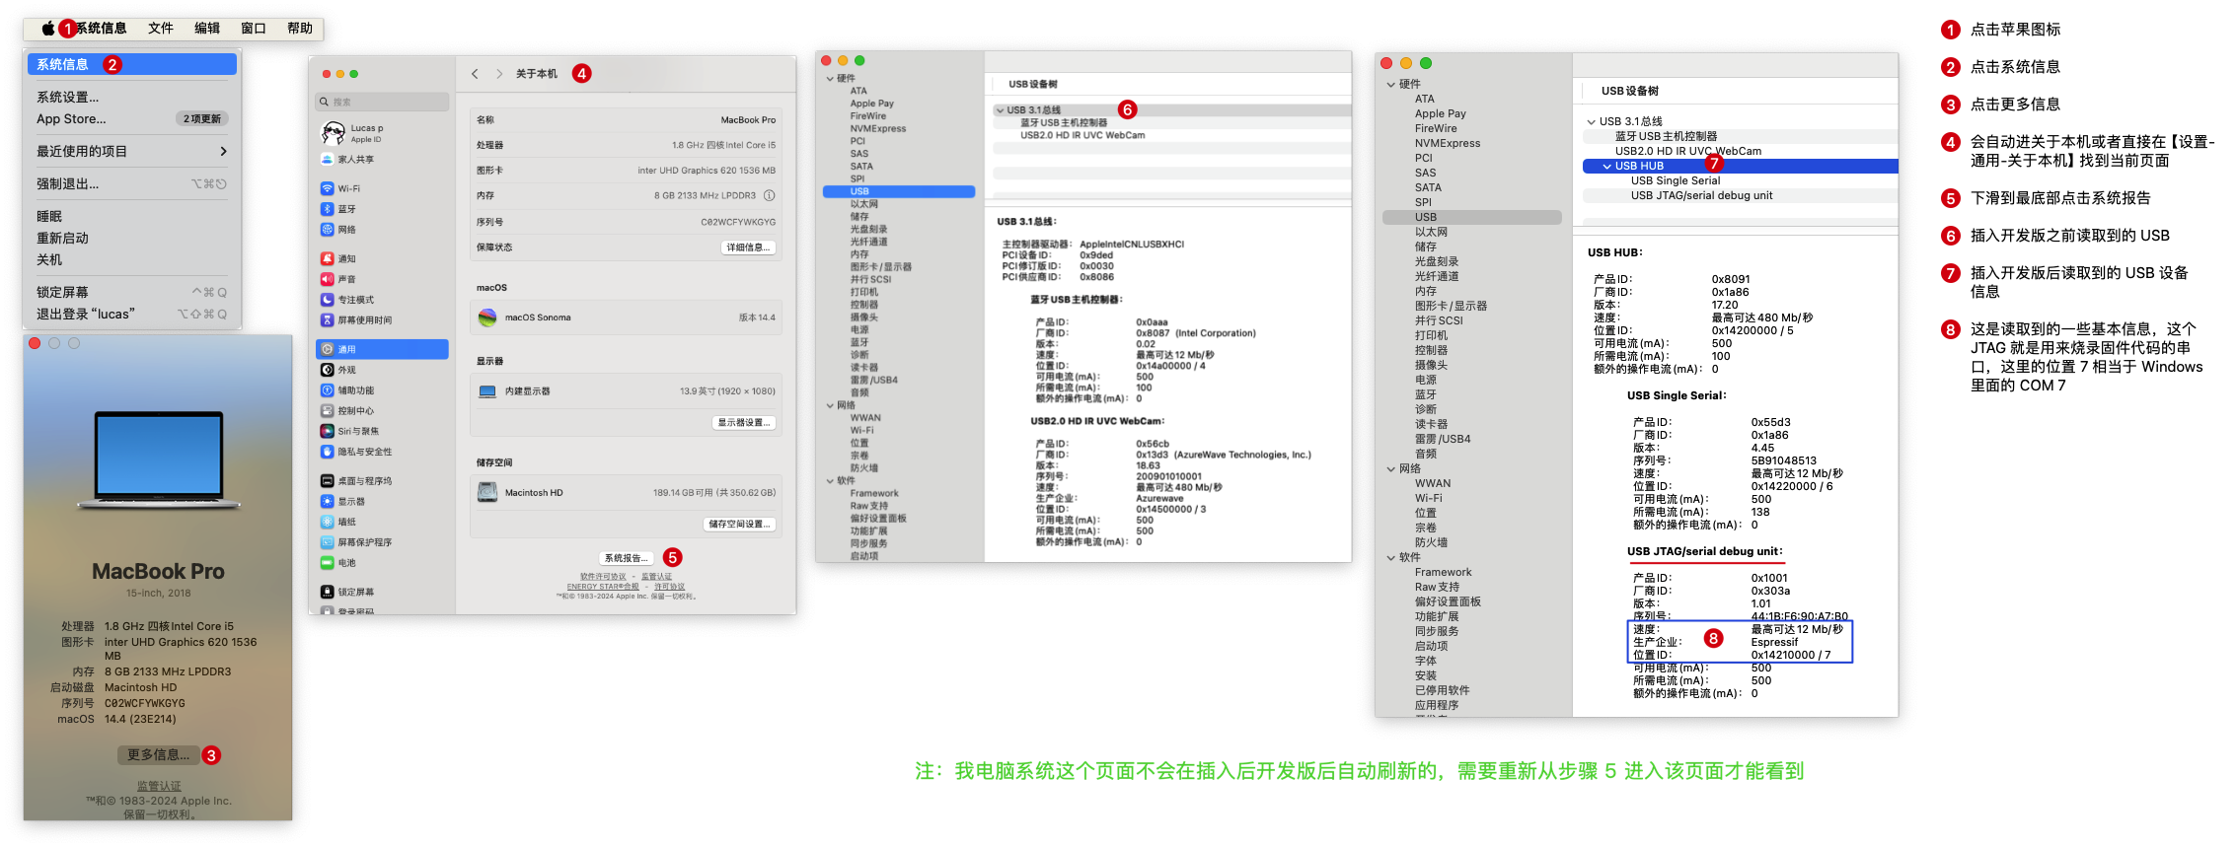This screenshot has width=2237, height=847.
Task: Select Framework in the USB HUB window sidebar
Action: click(1443, 573)
